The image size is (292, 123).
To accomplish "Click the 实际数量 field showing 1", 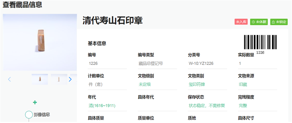I will pyautogui.click(x=258, y=64).
